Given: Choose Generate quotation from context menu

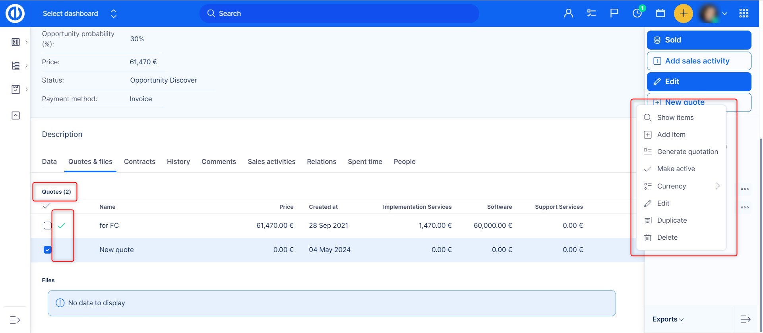Looking at the screenshot, I should (687, 152).
